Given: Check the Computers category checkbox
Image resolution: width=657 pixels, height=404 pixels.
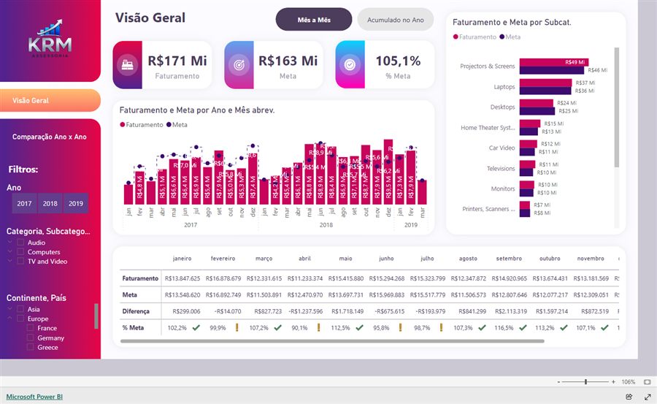Looking at the screenshot, I should [20, 252].
